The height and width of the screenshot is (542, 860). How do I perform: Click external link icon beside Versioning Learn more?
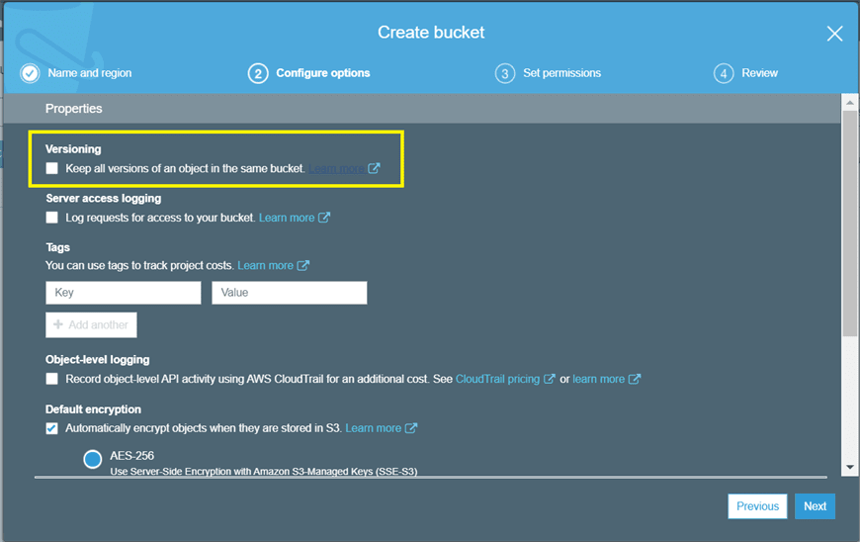tap(374, 169)
